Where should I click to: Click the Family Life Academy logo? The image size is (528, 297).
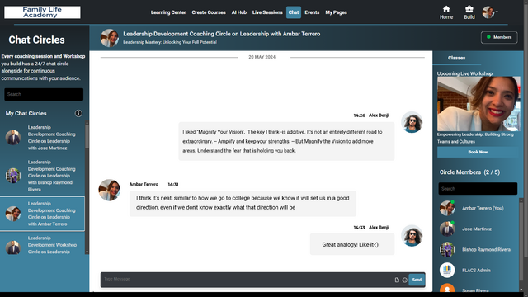[x=42, y=12]
